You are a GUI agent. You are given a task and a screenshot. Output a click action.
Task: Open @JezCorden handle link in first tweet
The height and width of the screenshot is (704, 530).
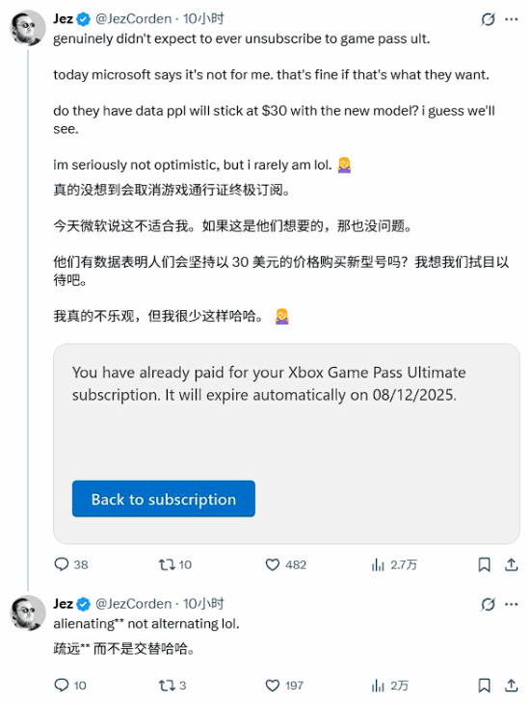pyautogui.click(x=133, y=19)
